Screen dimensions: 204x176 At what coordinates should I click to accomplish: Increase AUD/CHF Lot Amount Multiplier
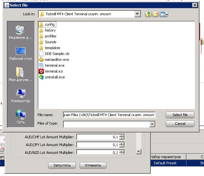coord(122,136)
